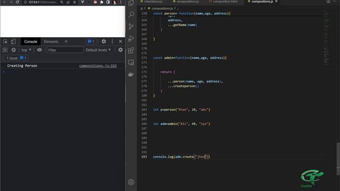The height and width of the screenshot is (191, 340).
Task: Open the top JavaScript context dropdown
Action: (26, 50)
